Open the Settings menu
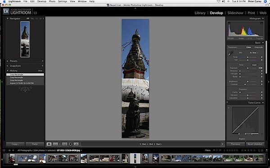This screenshot has height=168, width=270. [x=63, y=1]
